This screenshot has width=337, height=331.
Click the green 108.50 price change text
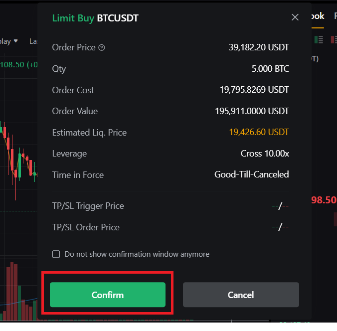[19, 65]
